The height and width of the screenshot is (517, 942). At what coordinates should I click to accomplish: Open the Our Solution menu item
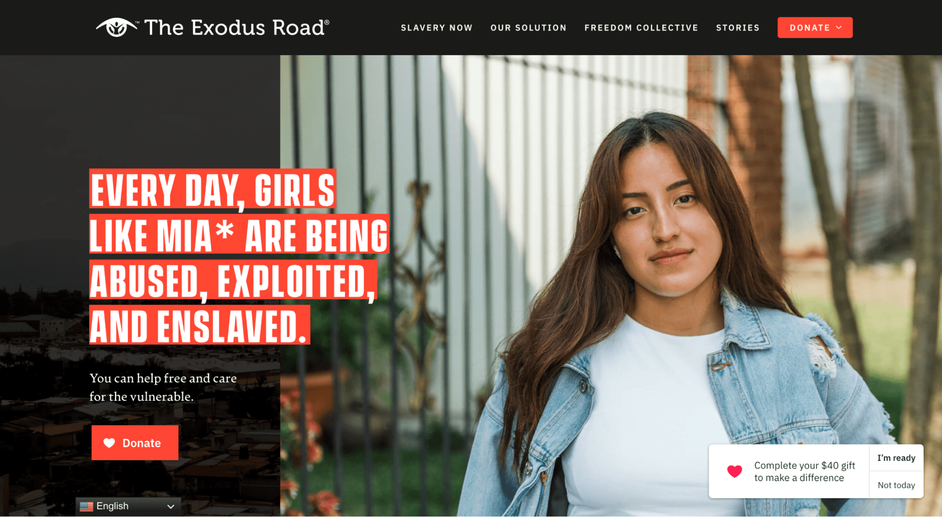pyautogui.click(x=528, y=28)
